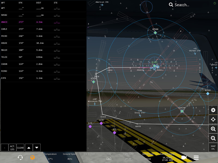Select the IL19 purple airfield marker
The image size is (218, 163).
(90, 126)
